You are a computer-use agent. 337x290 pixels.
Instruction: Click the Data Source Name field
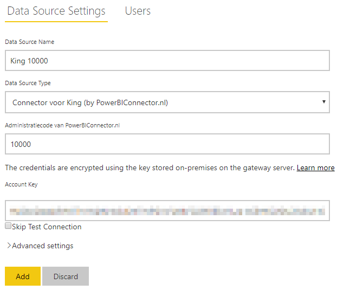point(167,60)
